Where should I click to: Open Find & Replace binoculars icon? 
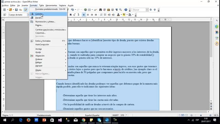pyautogui.click(x=100, y=10)
